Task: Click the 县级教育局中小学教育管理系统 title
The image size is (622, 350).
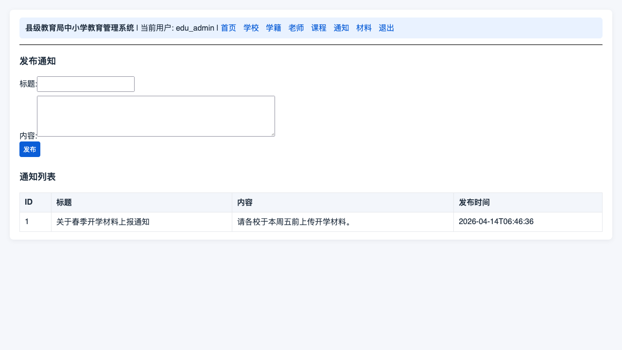Action: pos(80,28)
